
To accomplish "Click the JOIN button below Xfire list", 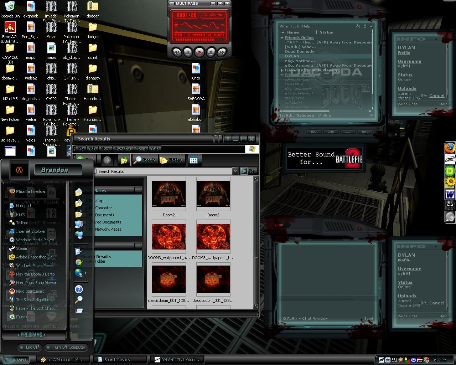I will tap(348, 132).
